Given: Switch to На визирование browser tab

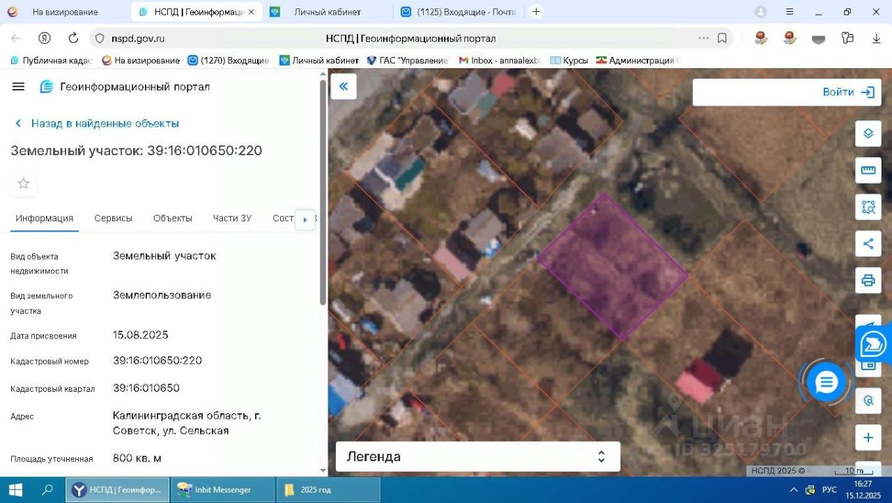Looking at the screenshot, I should 65,12.
